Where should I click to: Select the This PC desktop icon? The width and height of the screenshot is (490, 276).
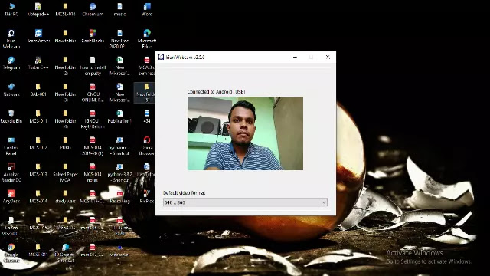(x=11, y=9)
